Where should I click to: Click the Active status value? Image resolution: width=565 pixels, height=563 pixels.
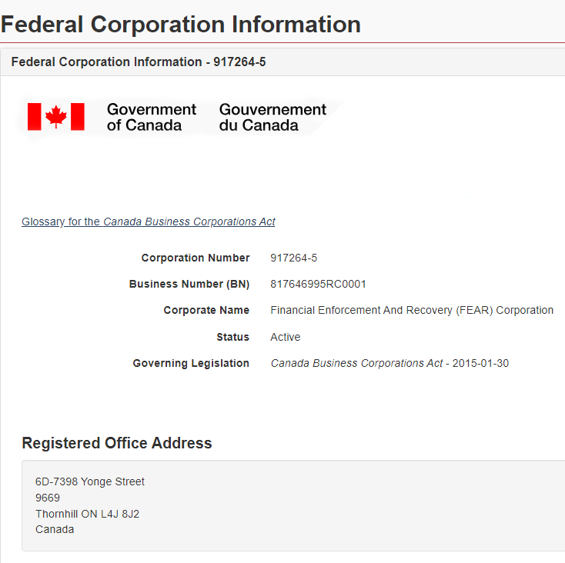285,337
